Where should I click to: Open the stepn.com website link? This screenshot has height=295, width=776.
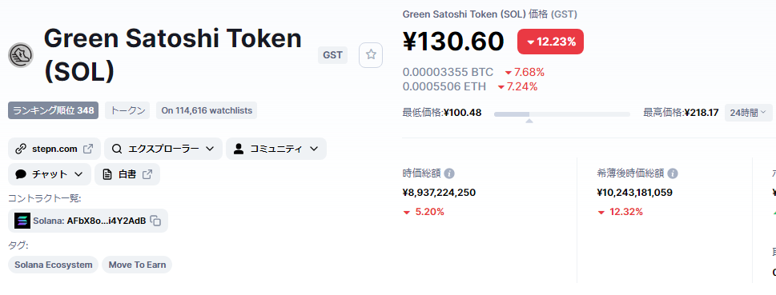[x=54, y=149]
